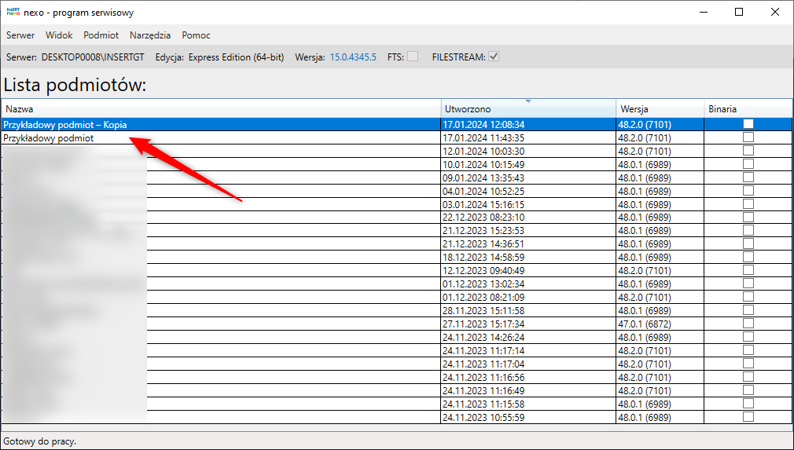Click creation date 03.01.2024 15:16:15
Screen dimensions: 794x450
[x=483, y=204]
